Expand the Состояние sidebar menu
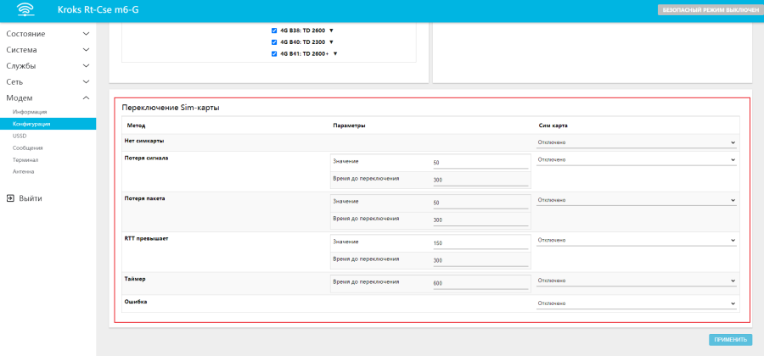Screen dimensions: 764x356 [x=48, y=34]
